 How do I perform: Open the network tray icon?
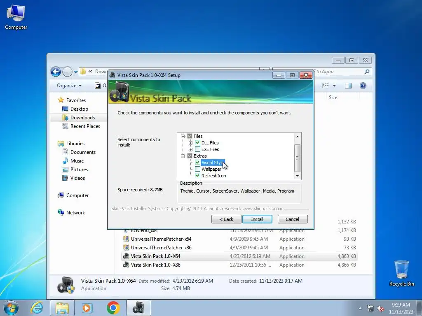tap(370, 309)
